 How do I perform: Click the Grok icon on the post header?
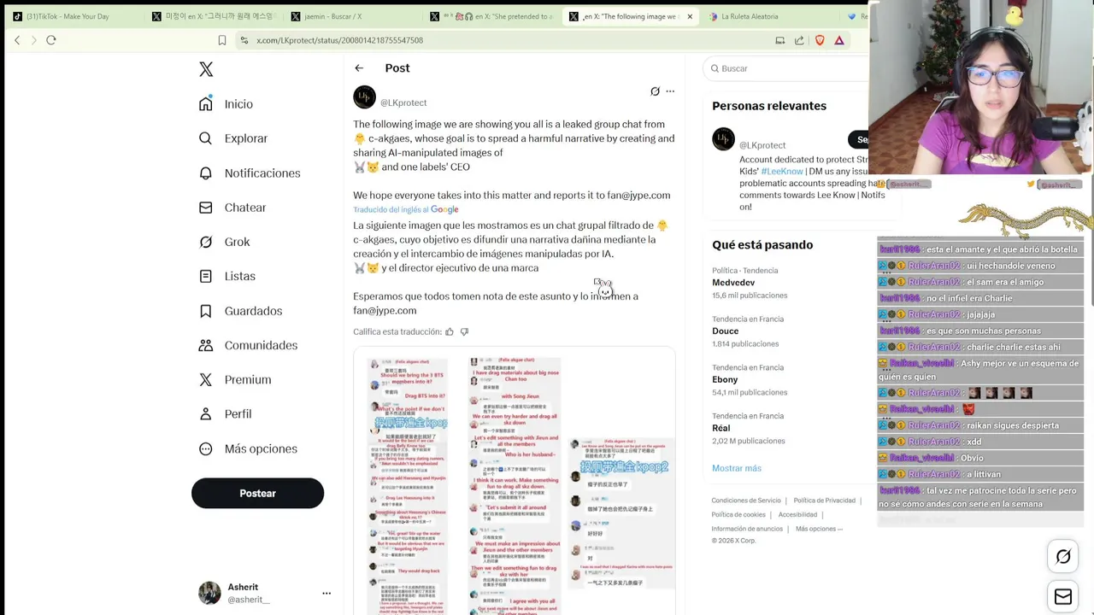655,91
